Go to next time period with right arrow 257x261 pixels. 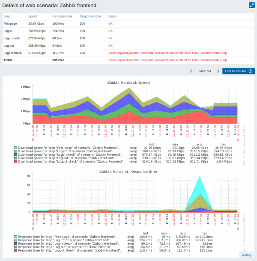(x=218, y=71)
